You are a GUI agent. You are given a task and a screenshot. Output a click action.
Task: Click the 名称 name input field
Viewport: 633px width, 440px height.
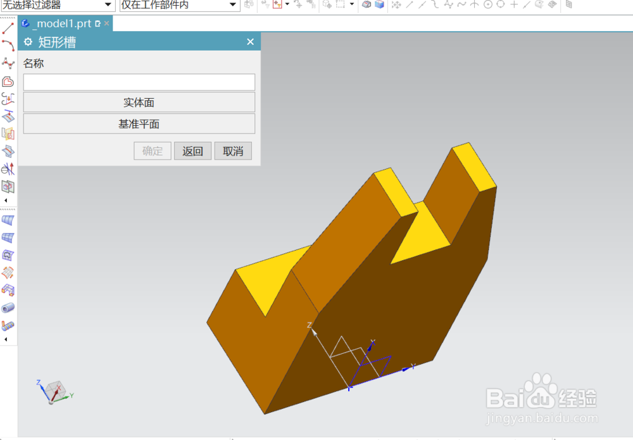[x=139, y=82]
